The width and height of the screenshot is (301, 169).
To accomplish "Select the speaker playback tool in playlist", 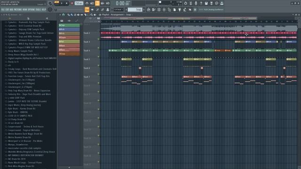I will (x=95, y=15).
